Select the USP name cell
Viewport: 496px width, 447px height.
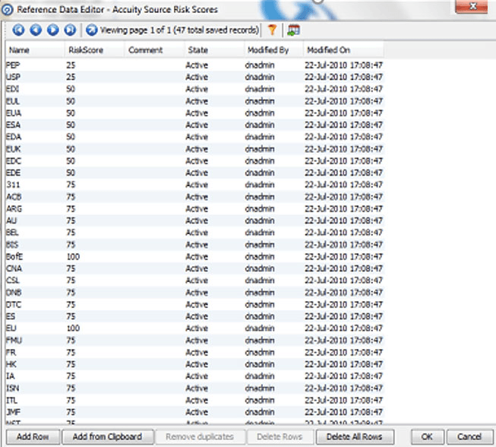(x=13, y=78)
